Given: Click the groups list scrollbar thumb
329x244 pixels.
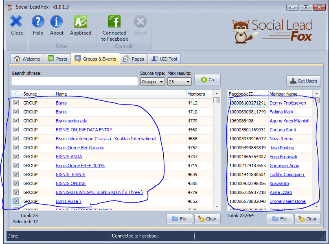Looking at the screenshot, I should point(217,100).
